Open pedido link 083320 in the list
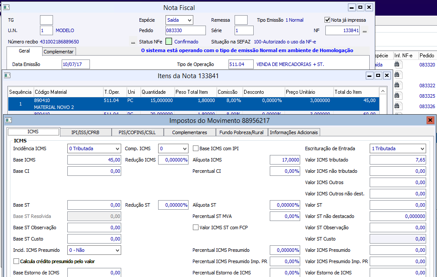This screenshot has width=437, height=277. [x=427, y=64]
